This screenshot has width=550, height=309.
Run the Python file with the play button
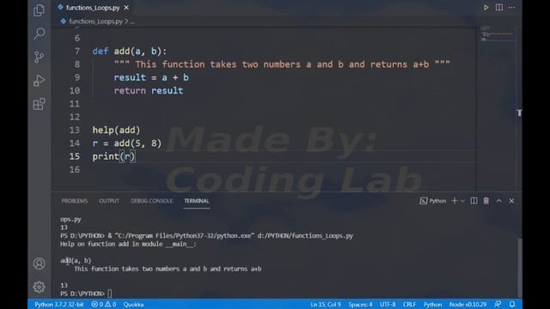pos(486,8)
